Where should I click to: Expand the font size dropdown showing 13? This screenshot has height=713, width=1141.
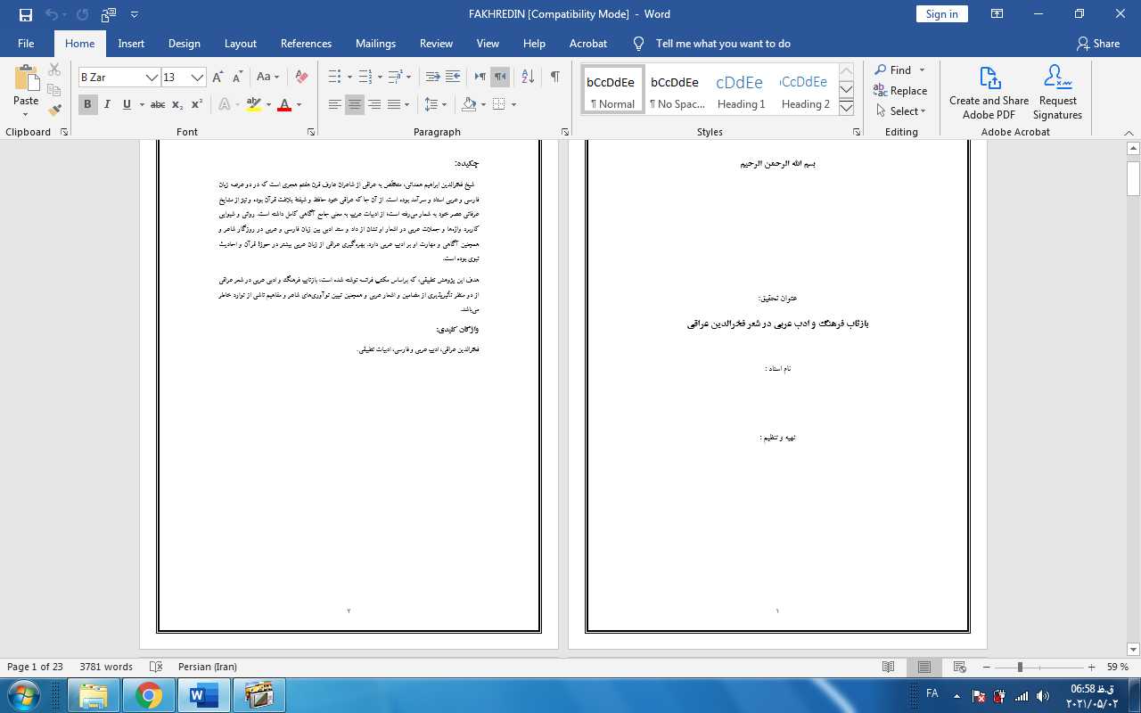tap(197, 78)
